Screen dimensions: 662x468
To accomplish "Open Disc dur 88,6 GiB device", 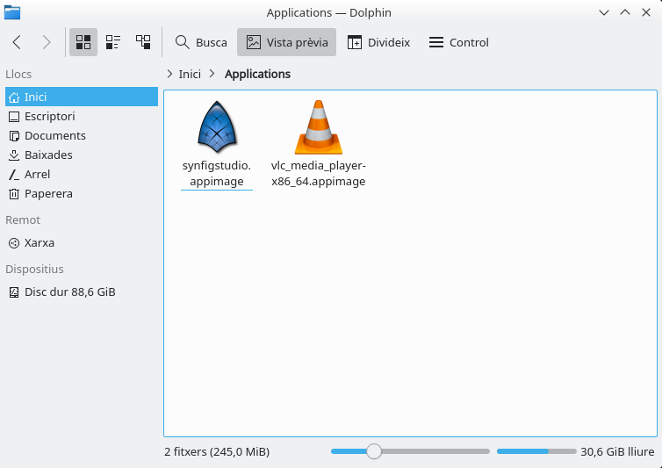I will pos(82,292).
